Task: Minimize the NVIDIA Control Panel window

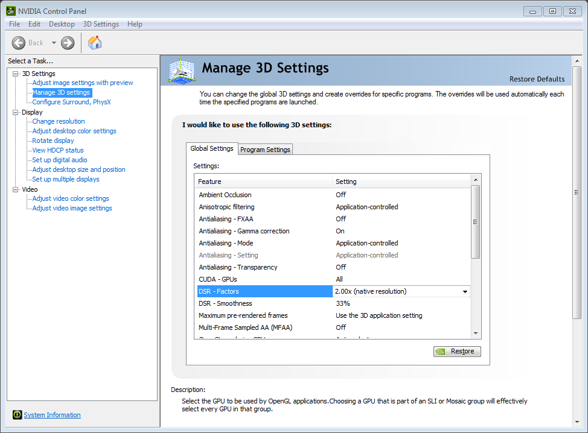Action: click(532, 11)
